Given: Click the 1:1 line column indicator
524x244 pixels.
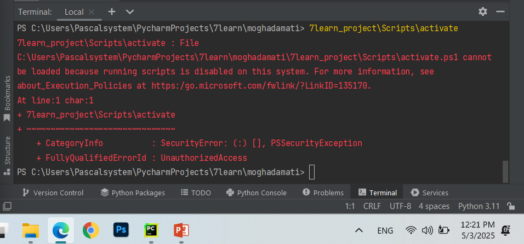Looking at the screenshot, I should [350, 206].
